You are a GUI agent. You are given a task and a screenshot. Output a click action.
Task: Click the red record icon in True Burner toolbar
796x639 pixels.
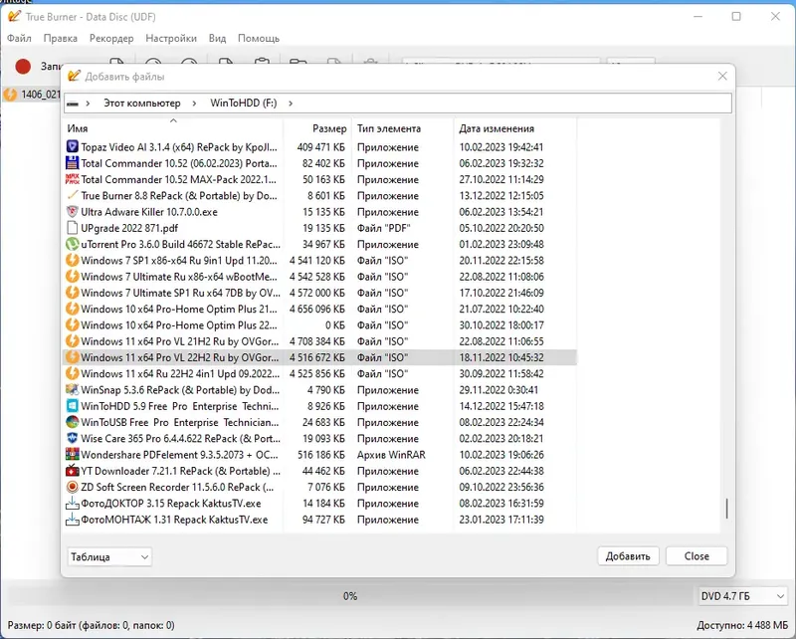[23, 67]
